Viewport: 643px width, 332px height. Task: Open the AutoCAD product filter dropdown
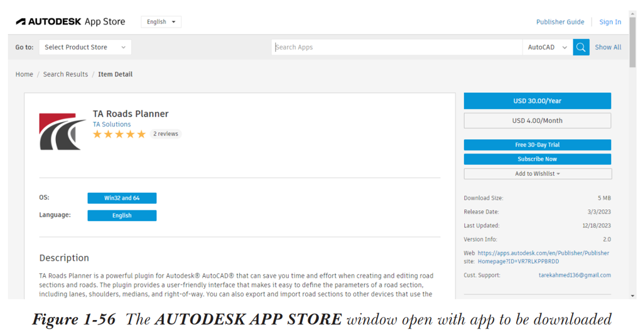click(x=548, y=48)
